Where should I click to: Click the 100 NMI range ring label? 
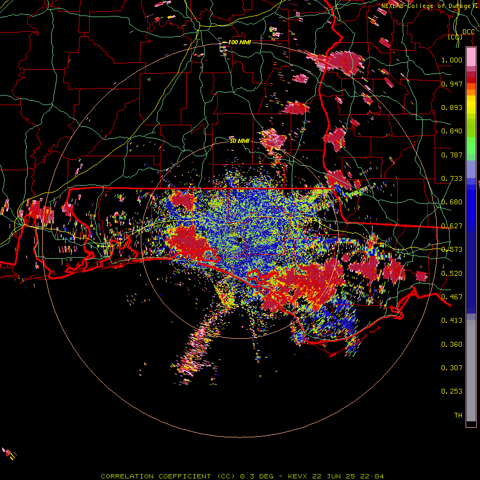pos(239,42)
